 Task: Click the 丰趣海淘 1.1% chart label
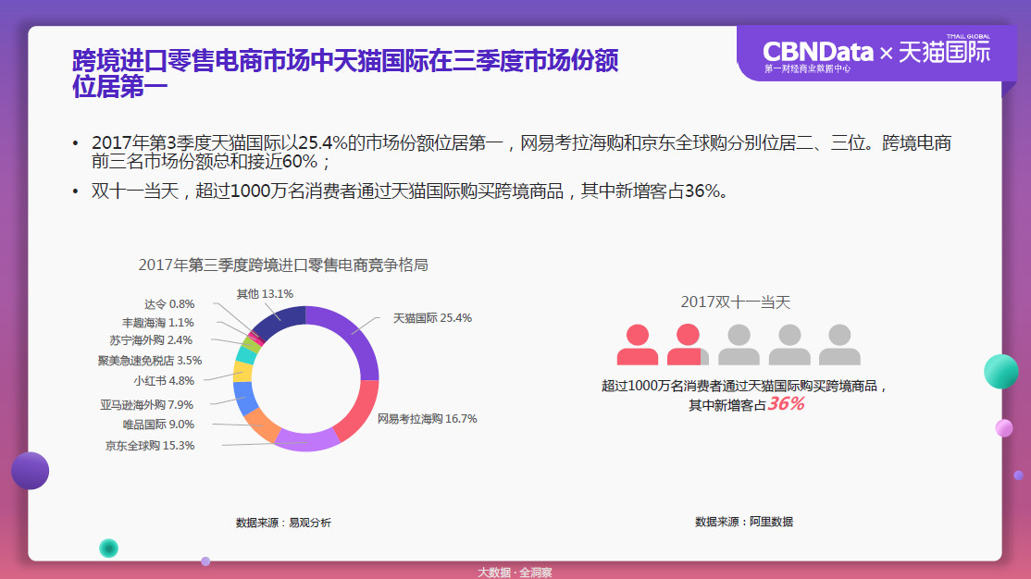point(158,323)
